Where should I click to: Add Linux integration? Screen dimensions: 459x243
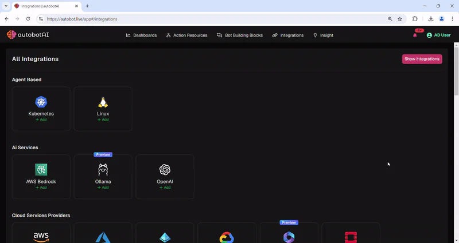point(103,119)
